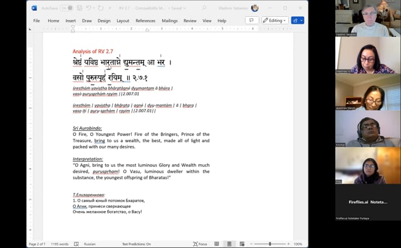Toggle the AutoSave switch
Image resolution: width=401 pixels, height=248 pixels.
(66, 8)
